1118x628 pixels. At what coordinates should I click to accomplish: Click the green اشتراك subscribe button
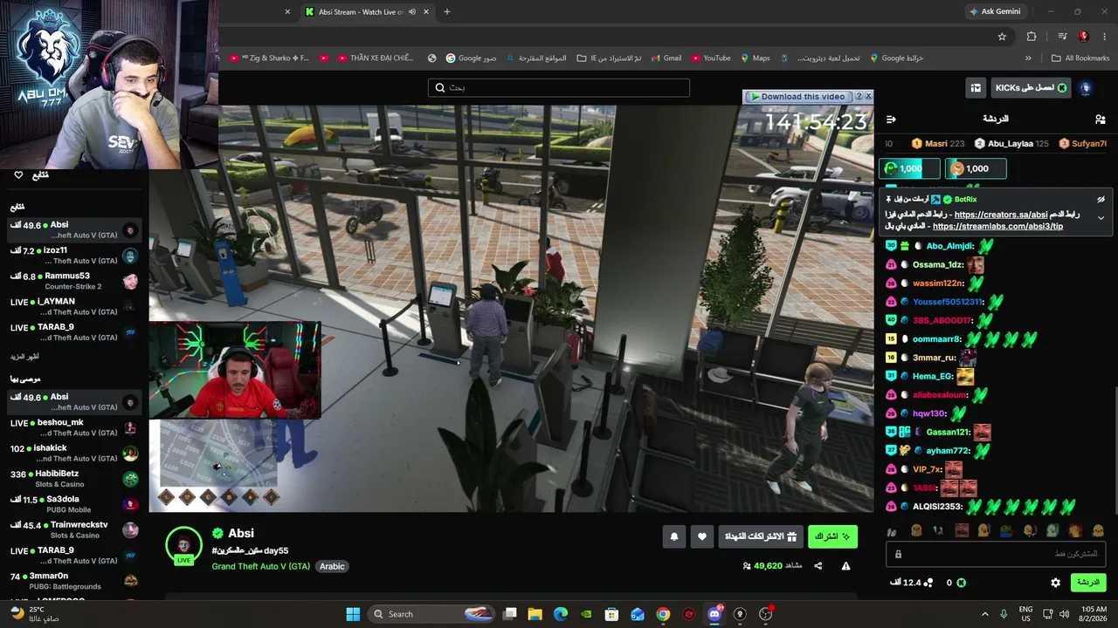(x=832, y=536)
